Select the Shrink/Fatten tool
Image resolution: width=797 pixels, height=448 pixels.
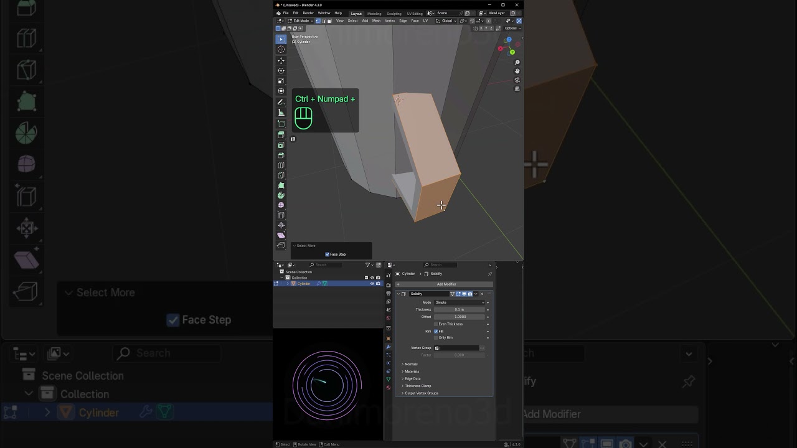coord(281,225)
